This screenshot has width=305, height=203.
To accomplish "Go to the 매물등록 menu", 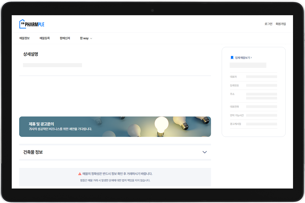I will click(x=45, y=38).
